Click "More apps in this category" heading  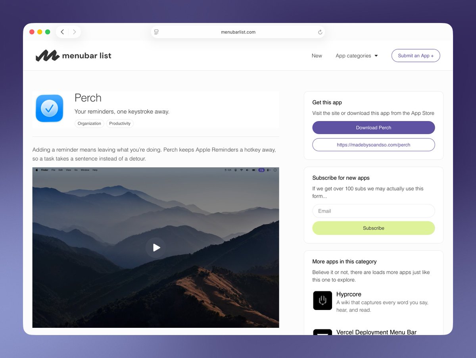click(x=344, y=262)
